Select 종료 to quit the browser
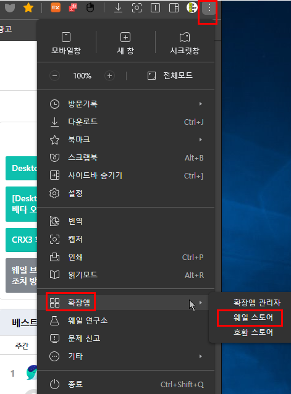The height and width of the screenshot is (394, 291). pyautogui.click(x=125, y=384)
